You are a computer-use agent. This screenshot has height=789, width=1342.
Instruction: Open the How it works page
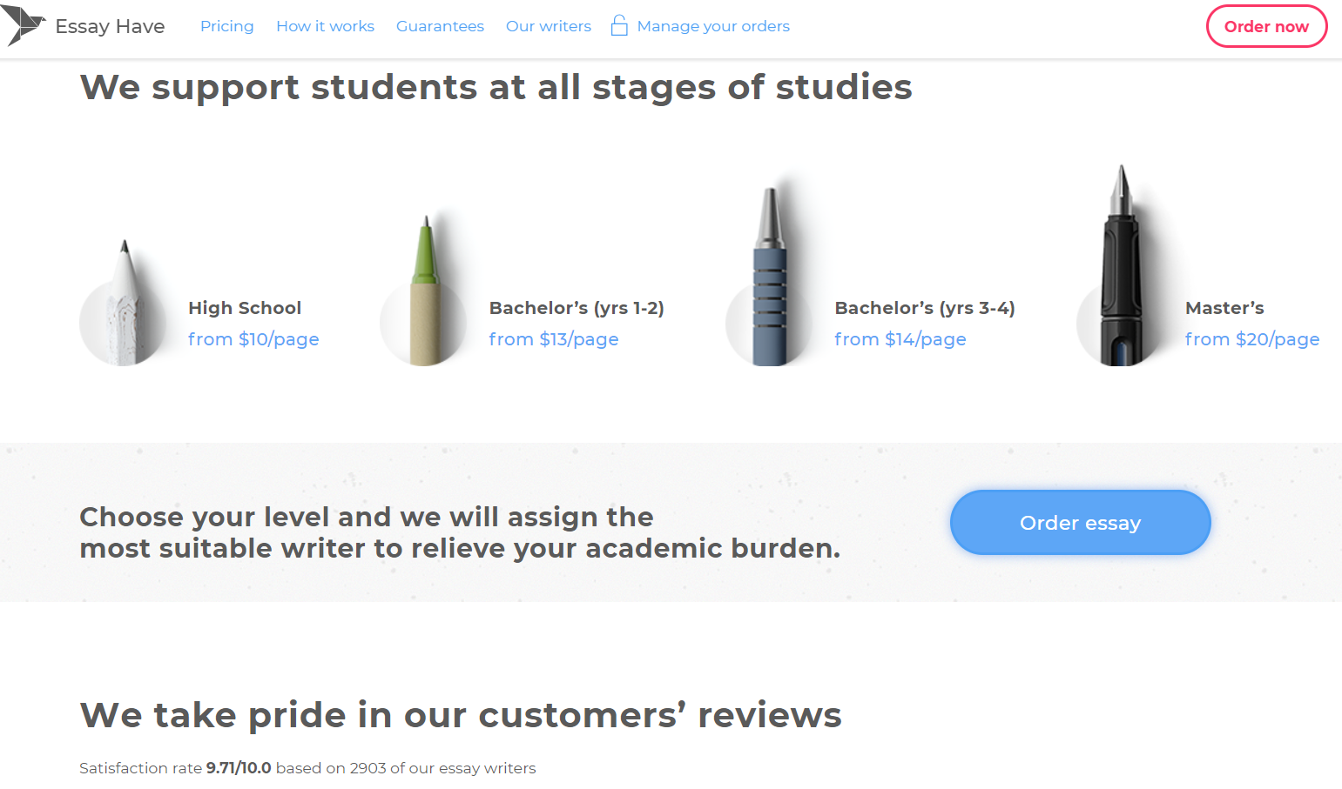point(325,26)
